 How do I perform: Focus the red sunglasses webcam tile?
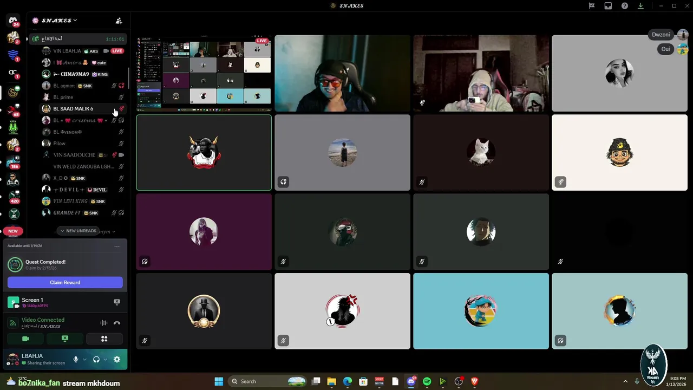[x=342, y=73]
